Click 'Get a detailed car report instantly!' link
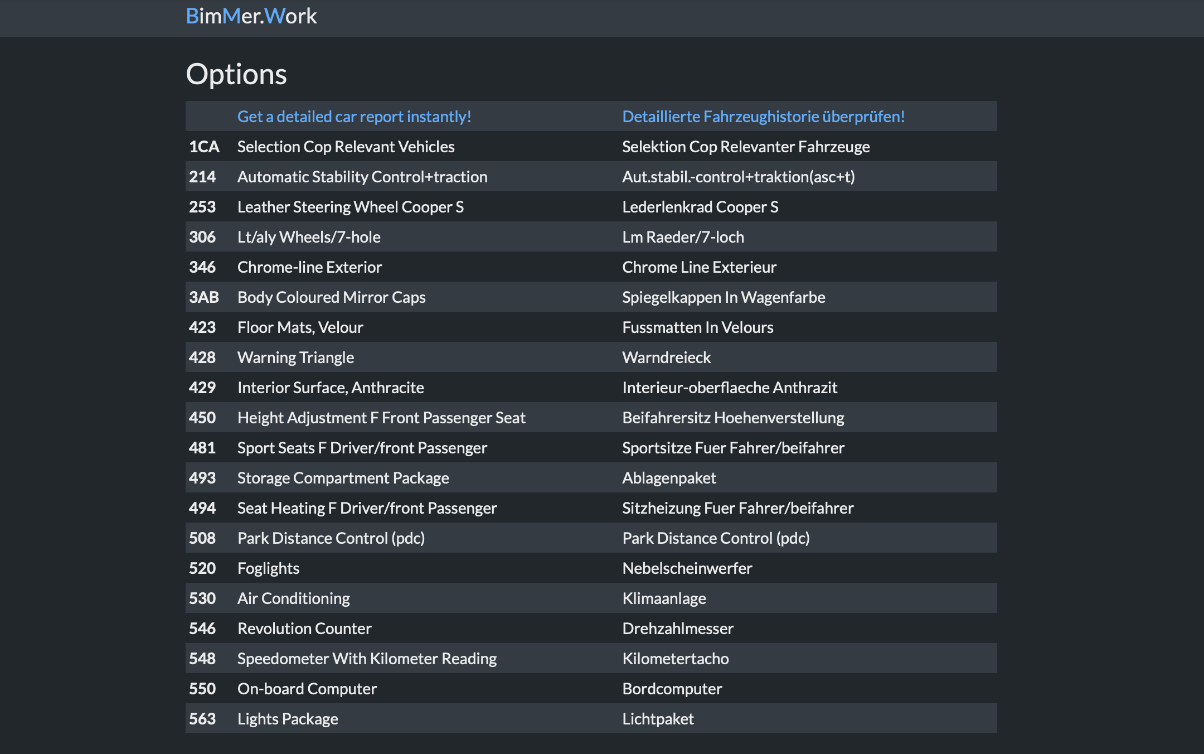Image resolution: width=1204 pixels, height=754 pixels. pyautogui.click(x=354, y=117)
